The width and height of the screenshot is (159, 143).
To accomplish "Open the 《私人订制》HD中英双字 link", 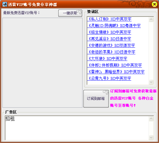I will [x=109, y=19].
